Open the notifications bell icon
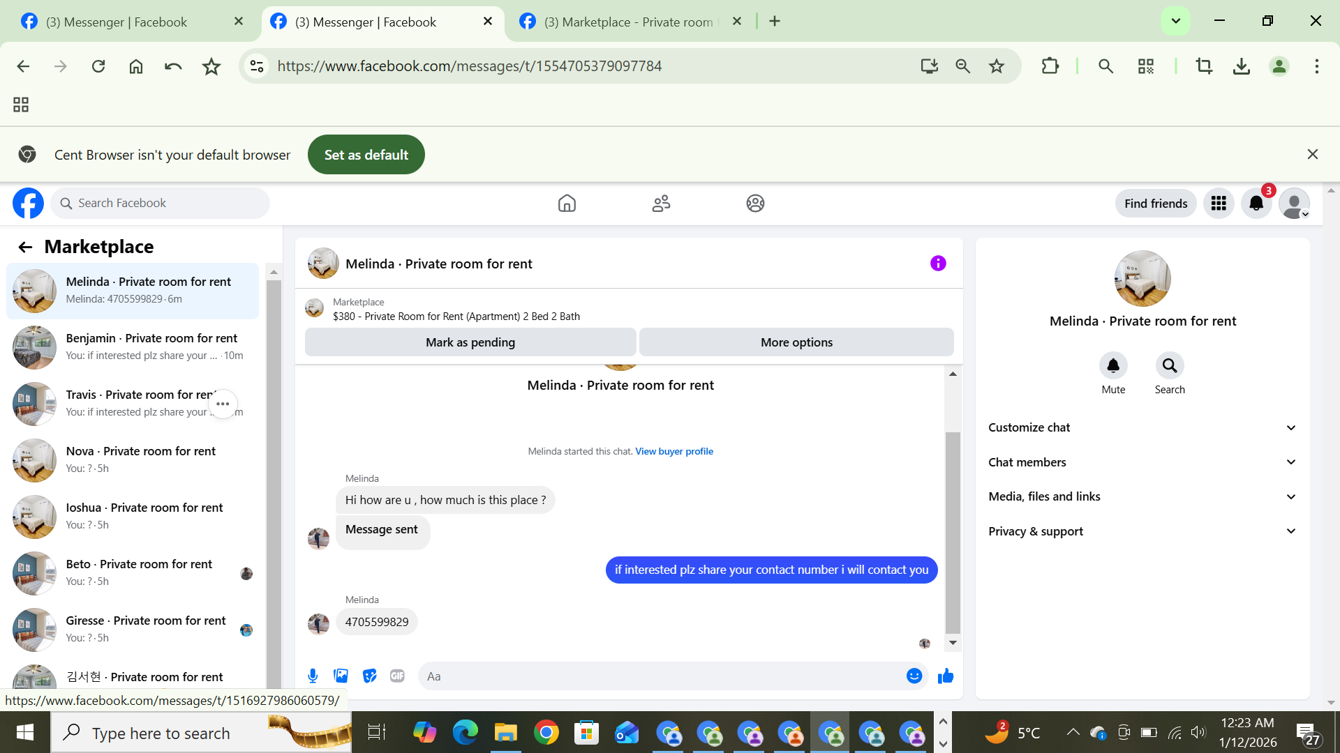1340x753 pixels. pyautogui.click(x=1256, y=203)
